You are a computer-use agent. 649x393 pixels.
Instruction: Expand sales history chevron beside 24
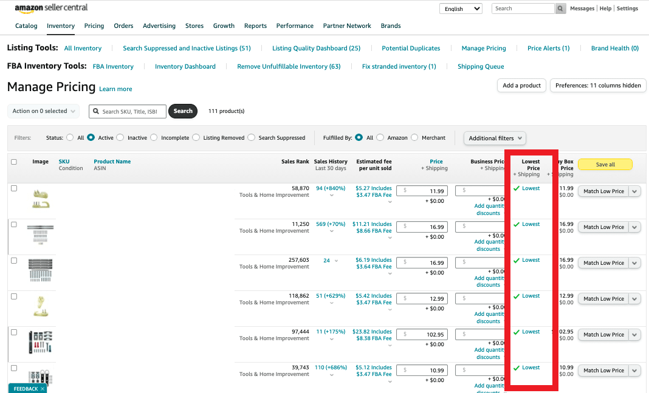tap(336, 261)
